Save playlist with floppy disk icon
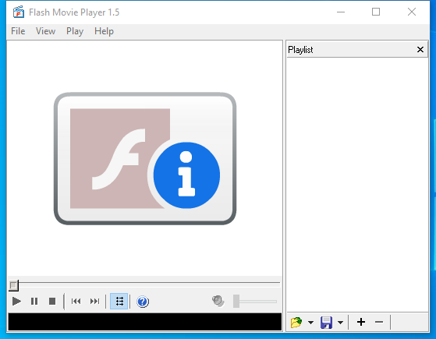 [x=326, y=323]
